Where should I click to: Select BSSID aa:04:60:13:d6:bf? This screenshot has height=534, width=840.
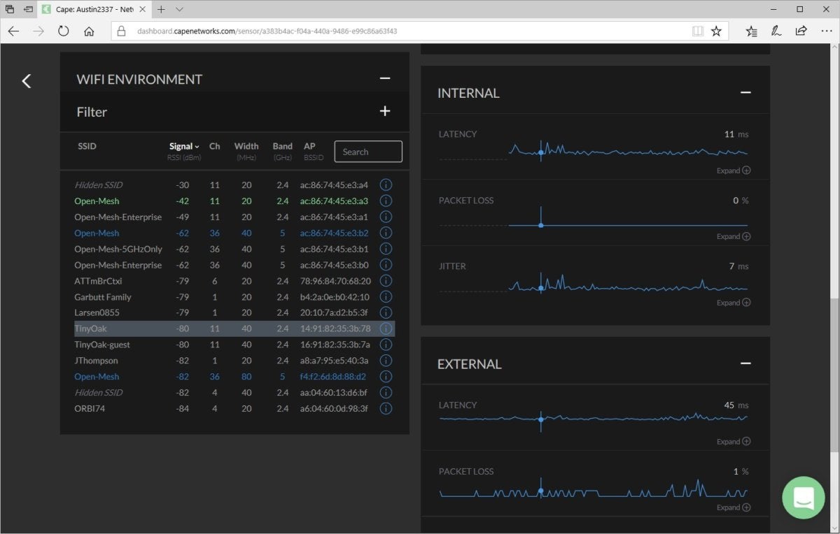click(x=334, y=392)
